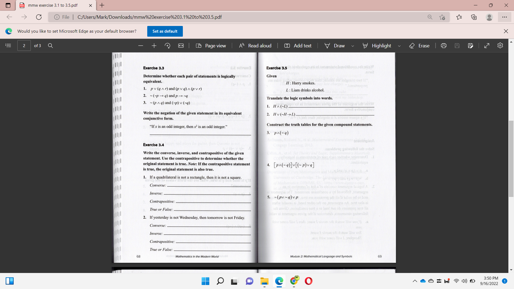514x289 pixels.
Task: Erase annotations with the Erase tool
Action: [x=419, y=45]
